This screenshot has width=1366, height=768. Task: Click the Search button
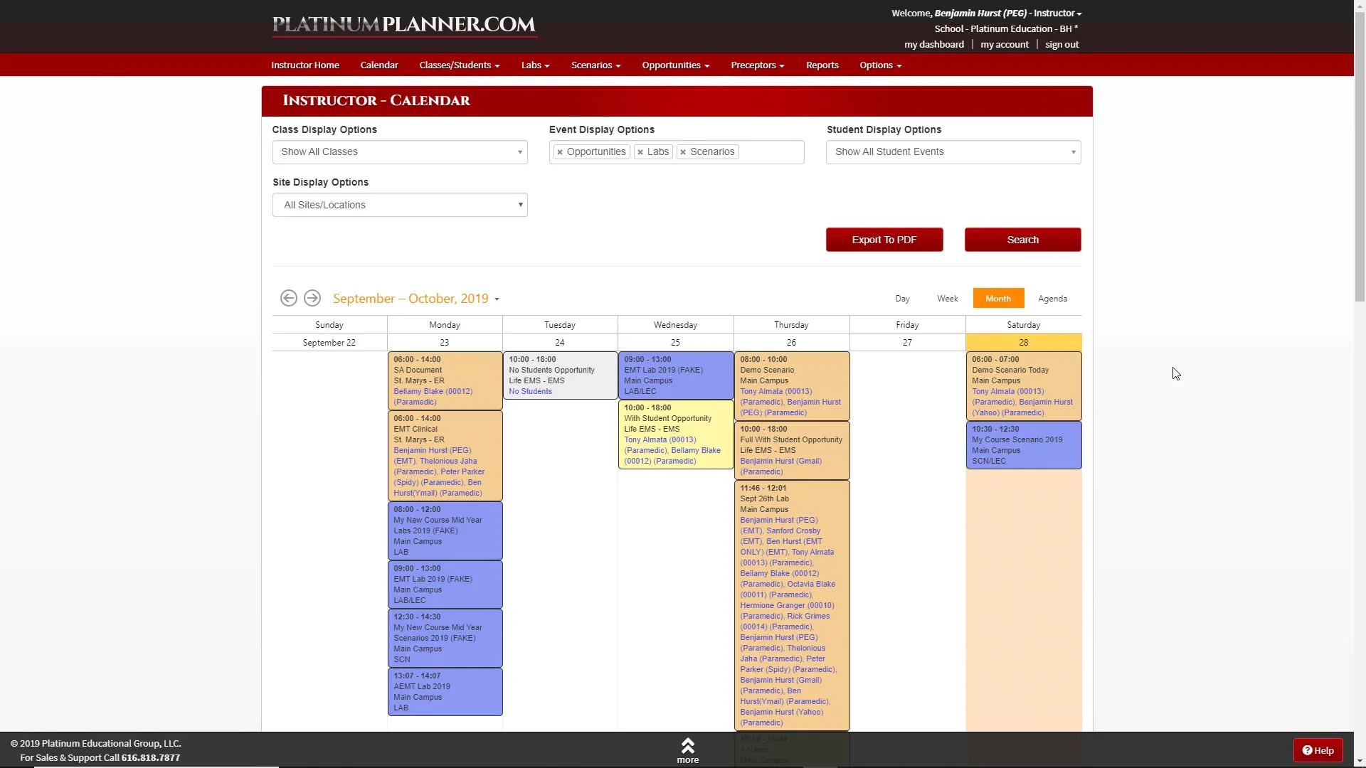1022,240
